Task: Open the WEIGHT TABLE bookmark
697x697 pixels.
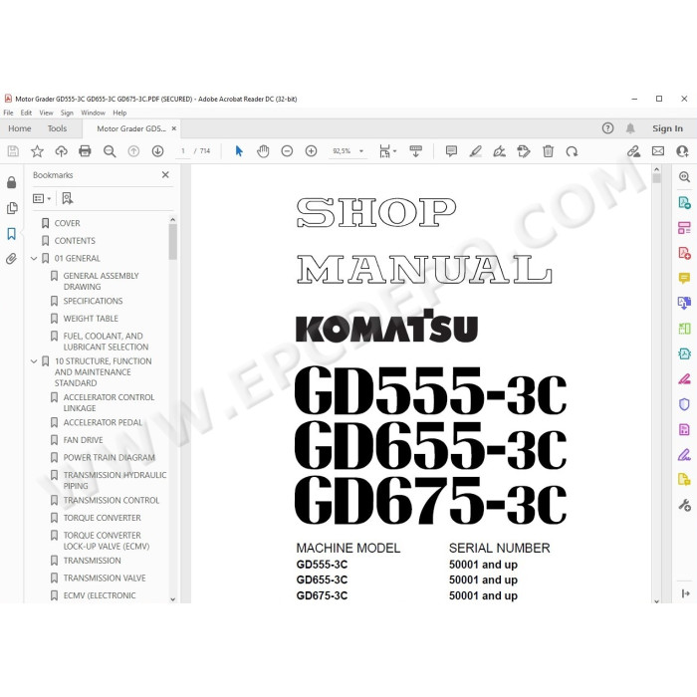Action: click(91, 319)
